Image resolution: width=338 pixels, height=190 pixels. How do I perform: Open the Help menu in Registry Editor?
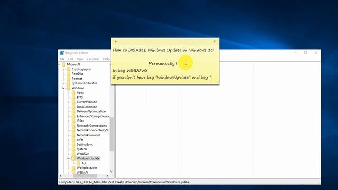pos(106,59)
